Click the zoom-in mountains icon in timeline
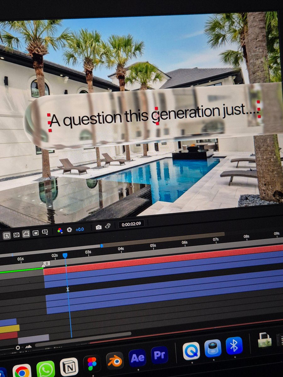The image size is (283, 377). pyautogui.click(x=29, y=347)
